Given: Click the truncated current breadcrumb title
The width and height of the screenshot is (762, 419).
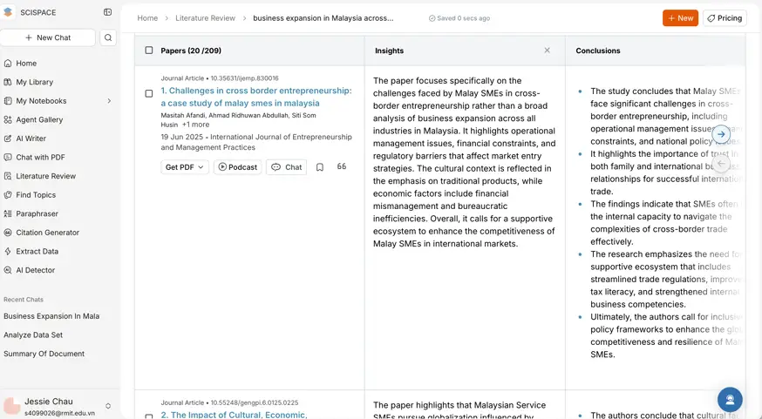Looking at the screenshot, I should 323,18.
